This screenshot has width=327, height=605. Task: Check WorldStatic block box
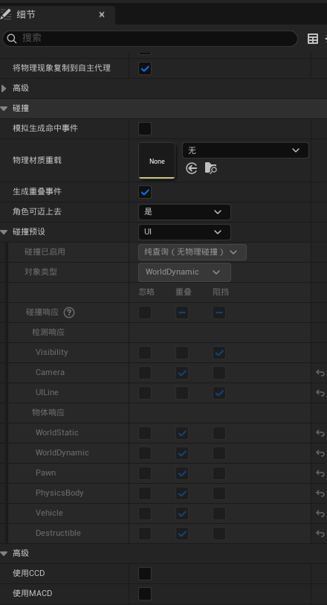[x=219, y=433]
